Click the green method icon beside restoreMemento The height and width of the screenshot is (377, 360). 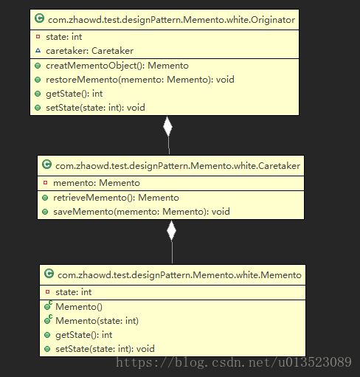(38, 80)
